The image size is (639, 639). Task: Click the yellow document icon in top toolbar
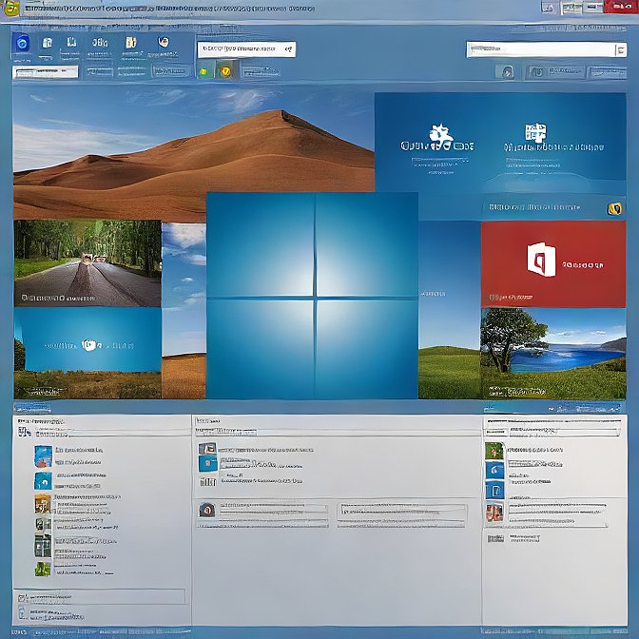click(x=130, y=43)
